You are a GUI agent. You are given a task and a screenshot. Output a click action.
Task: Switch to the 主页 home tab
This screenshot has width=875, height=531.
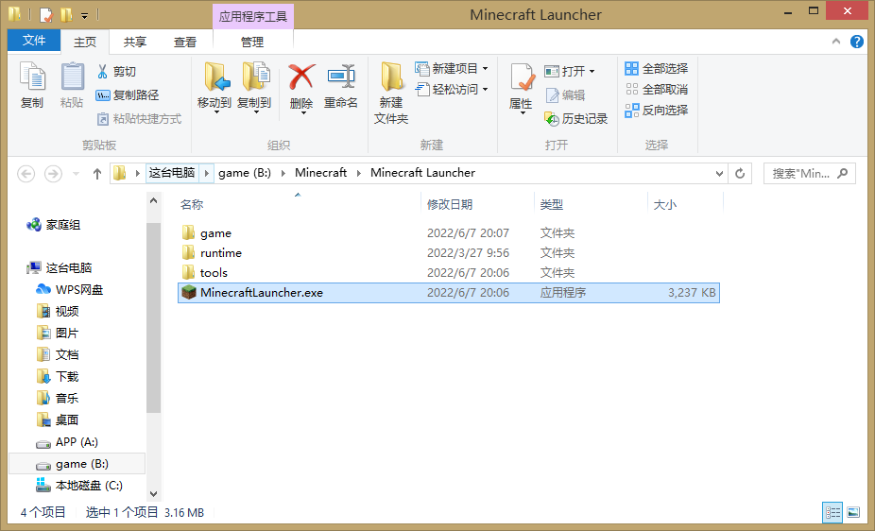tap(85, 42)
